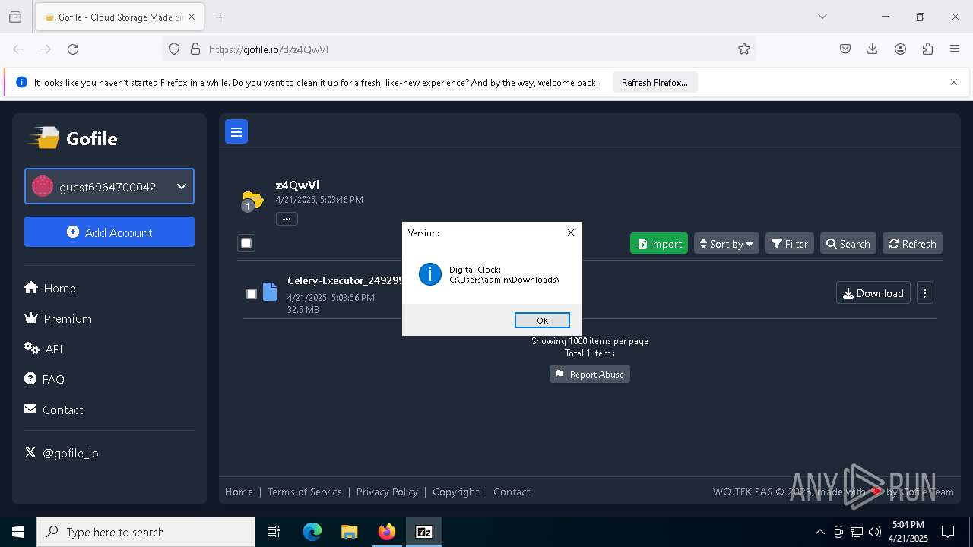The width and height of the screenshot is (973, 547).
Task: Open Sort by dropdown
Action: [x=727, y=243]
